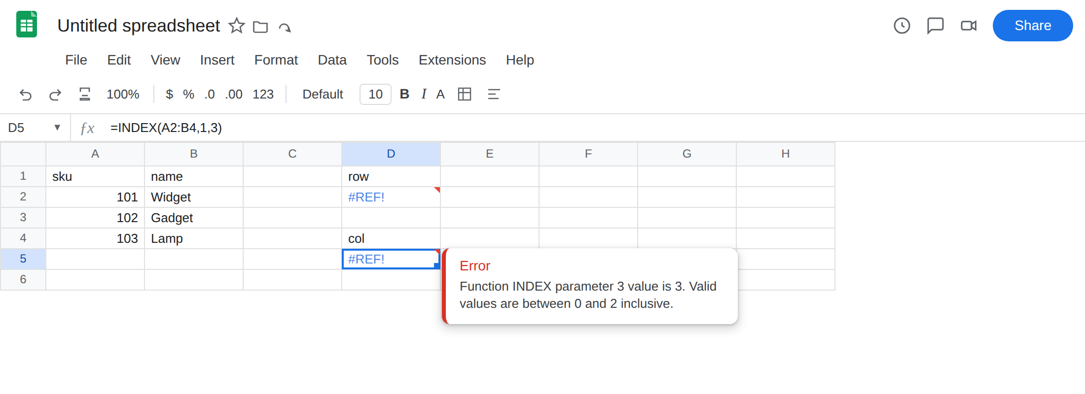Toggle italic formatting
Image resolution: width=1085 pixels, height=394 pixels.
[x=424, y=94]
